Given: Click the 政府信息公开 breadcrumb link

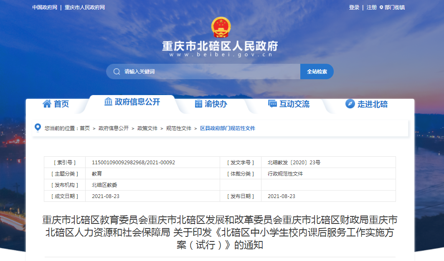Looking at the screenshot, I should [x=114, y=128].
